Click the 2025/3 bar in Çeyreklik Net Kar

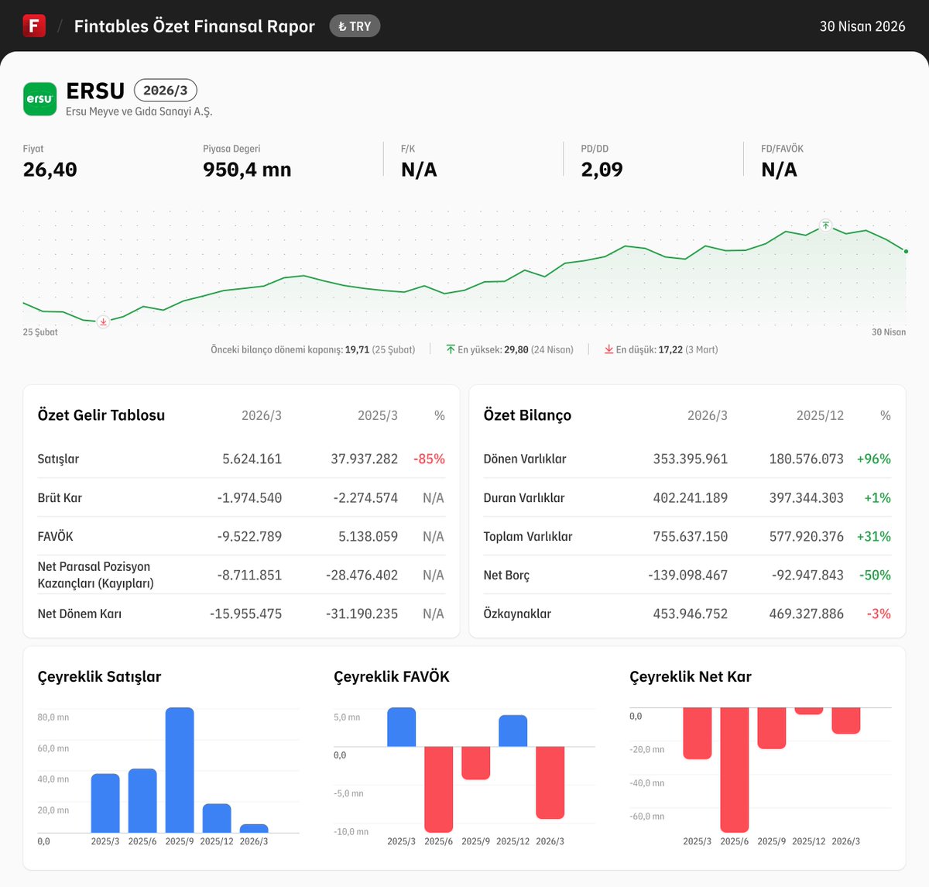coord(698,733)
